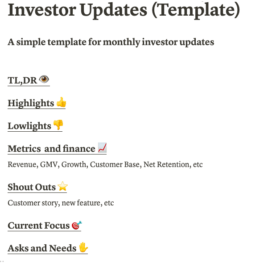Click the Investor Updates (Template) page title
Screen dimensions: 268x263
tap(124, 10)
